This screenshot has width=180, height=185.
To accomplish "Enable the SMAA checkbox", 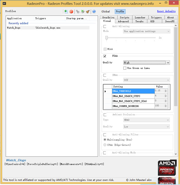I will tap(105, 75).
